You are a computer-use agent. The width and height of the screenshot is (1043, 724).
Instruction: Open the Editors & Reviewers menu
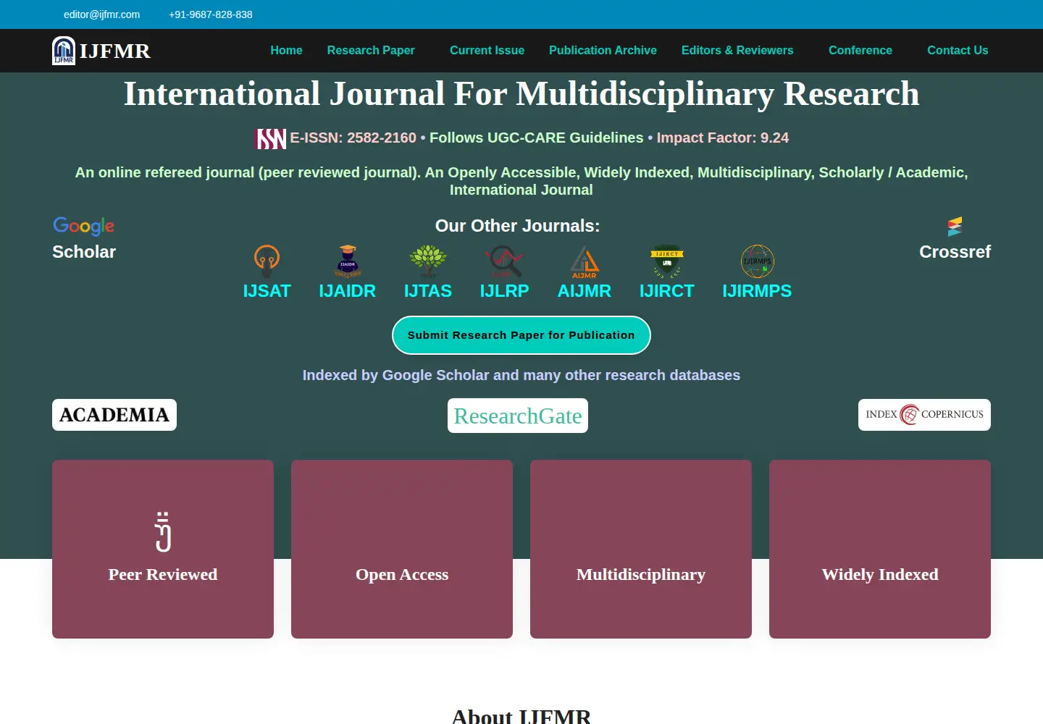click(737, 51)
